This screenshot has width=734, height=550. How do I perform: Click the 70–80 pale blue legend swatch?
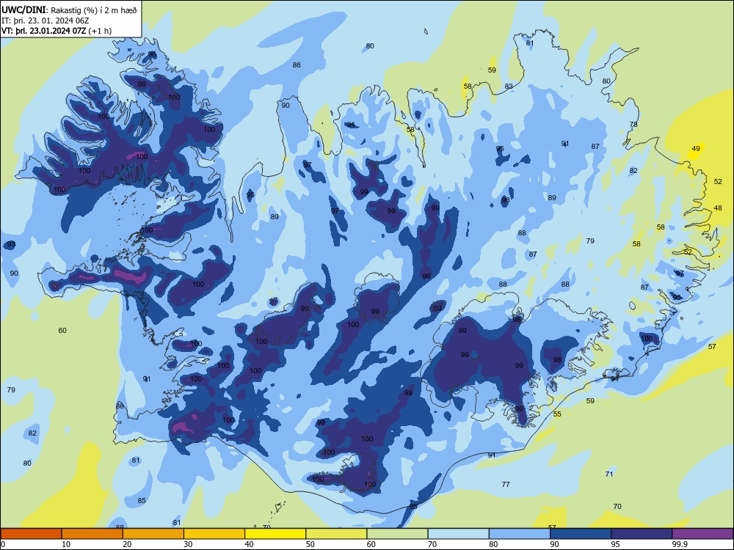tap(458, 534)
